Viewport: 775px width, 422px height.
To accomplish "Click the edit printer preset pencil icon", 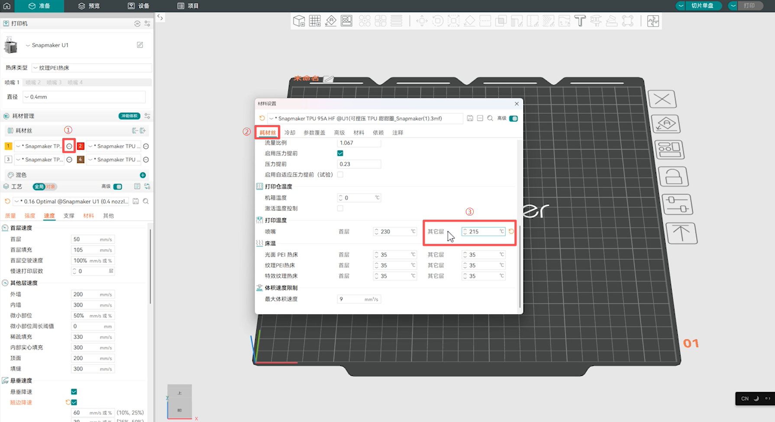I will [140, 45].
